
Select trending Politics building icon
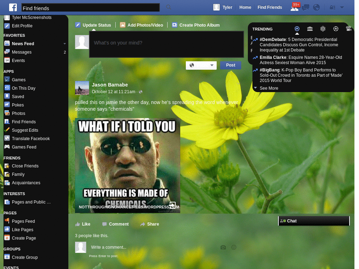[310, 29]
